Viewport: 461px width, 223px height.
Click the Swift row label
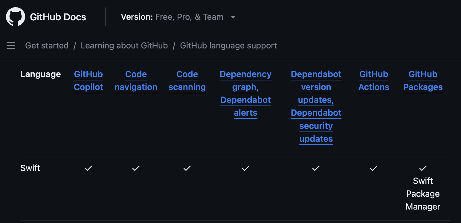click(x=30, y=168)
